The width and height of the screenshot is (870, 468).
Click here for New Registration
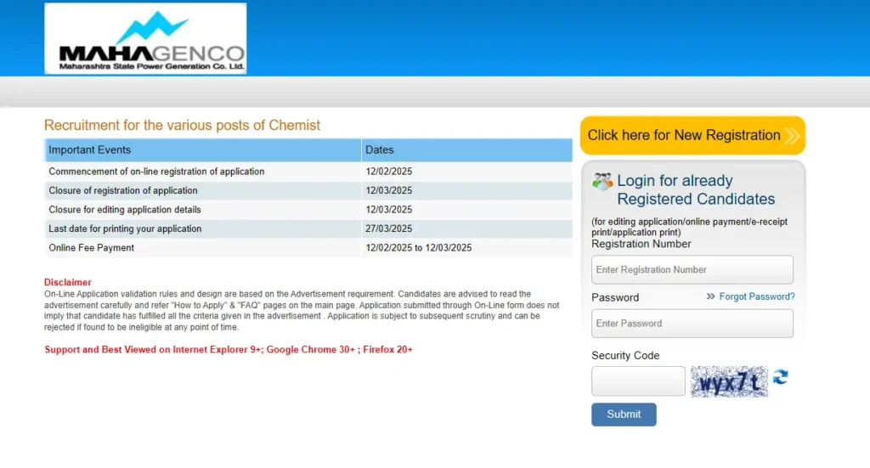point(692,135)
